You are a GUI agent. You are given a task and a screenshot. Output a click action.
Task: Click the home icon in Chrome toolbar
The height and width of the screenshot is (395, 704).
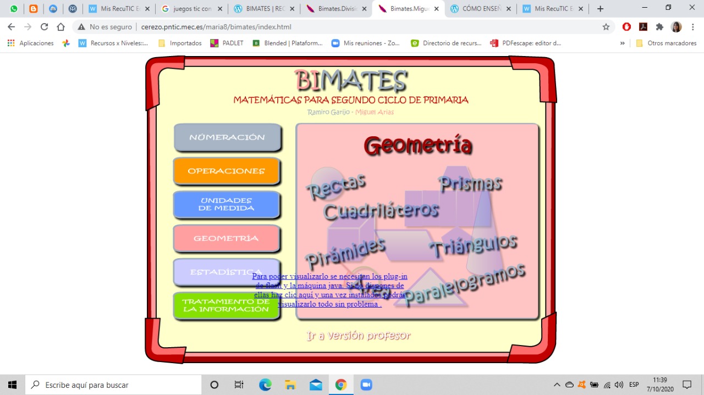click(61, 27)
